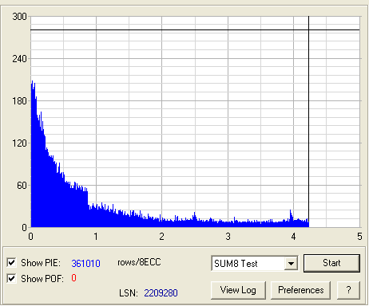Click the x-axis label 2
The width and height of the screenshot is (369, 306).
click(161, 237)
